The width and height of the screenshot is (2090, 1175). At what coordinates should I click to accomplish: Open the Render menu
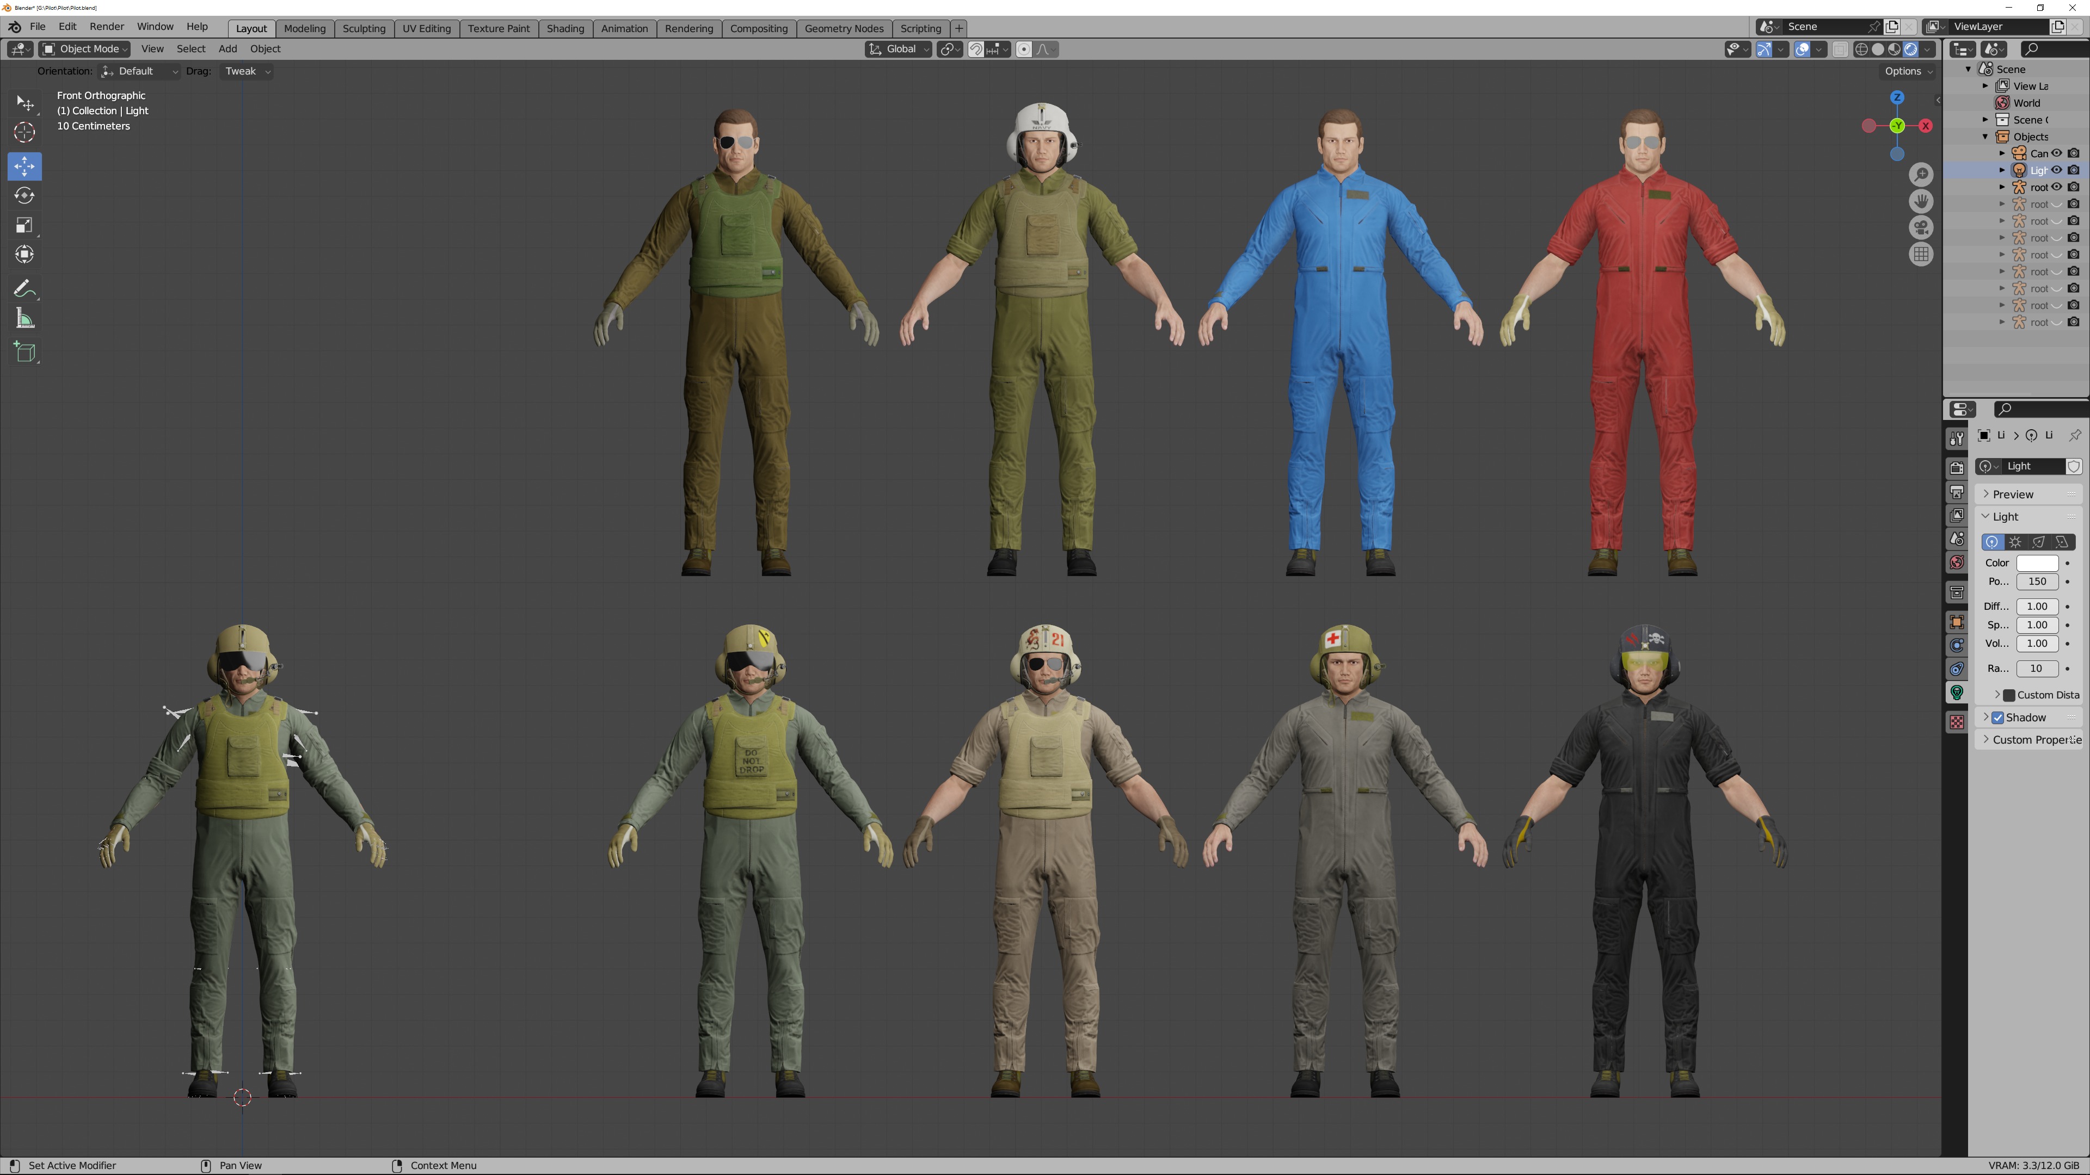[x=107, y=27]
